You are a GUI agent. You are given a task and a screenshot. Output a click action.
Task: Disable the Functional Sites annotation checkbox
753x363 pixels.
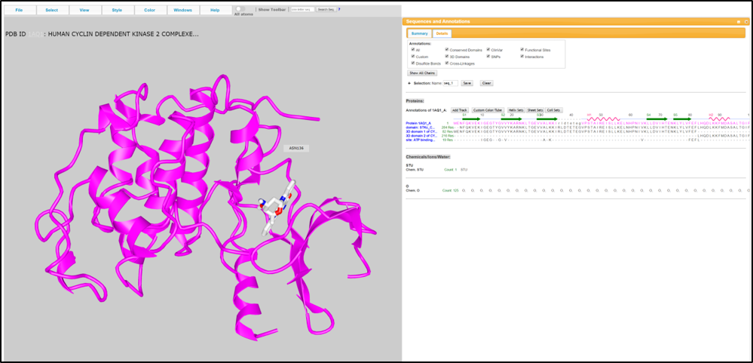[522, 50]
